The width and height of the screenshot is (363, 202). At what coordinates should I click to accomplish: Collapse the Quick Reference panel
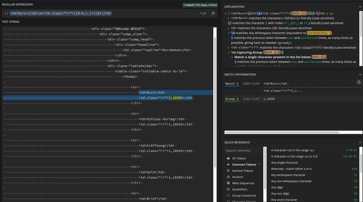click(x=360, y=142)
